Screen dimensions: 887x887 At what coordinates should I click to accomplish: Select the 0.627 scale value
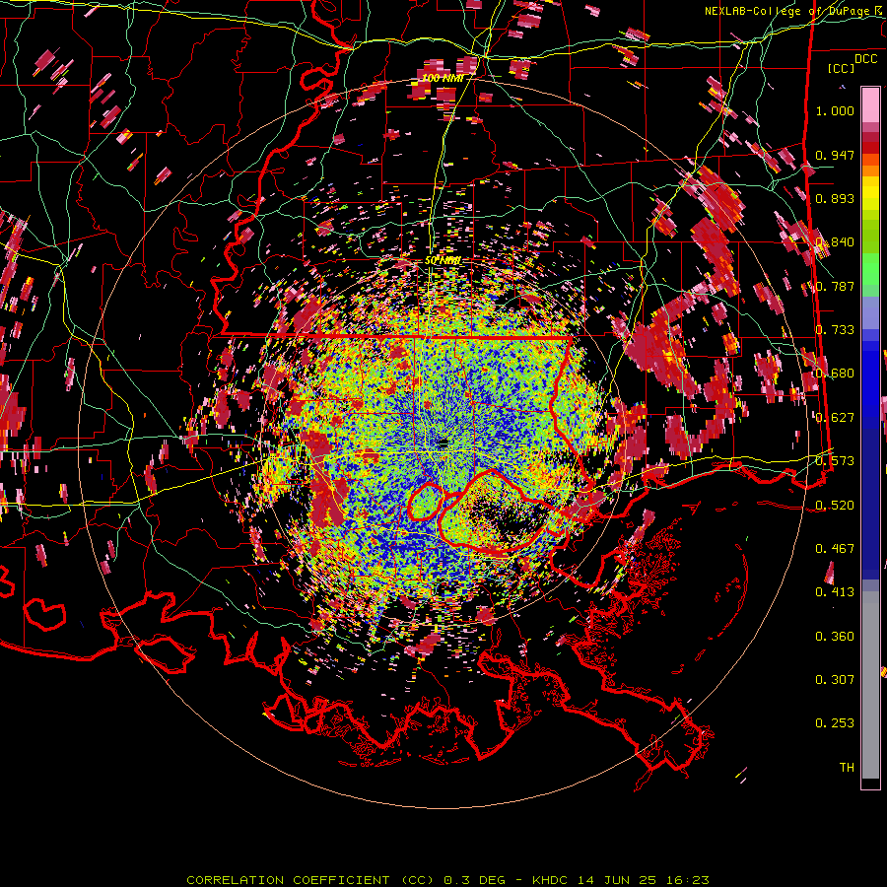tap(835, 417)
